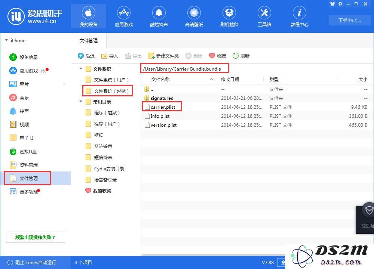
Task: Click the 导出 export button
Action: pos(134,56)
